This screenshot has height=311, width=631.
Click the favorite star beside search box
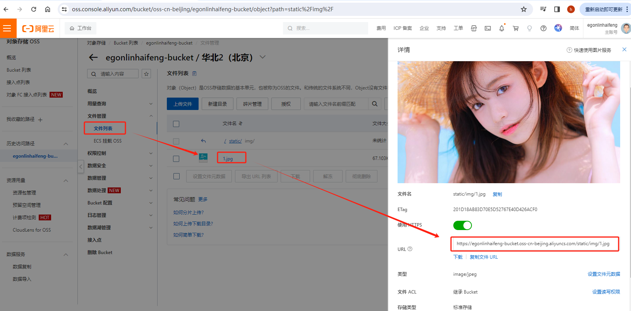click(146, 74)
